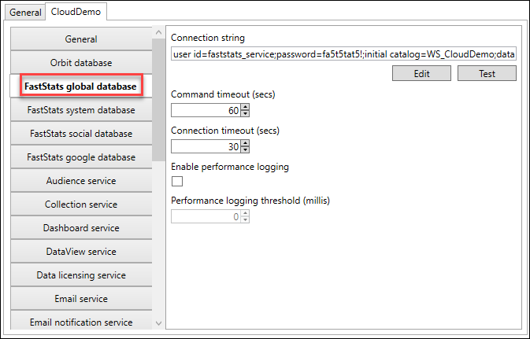Decrease Command timeout with down arrow

pyautogui.click(x=245, y=113)
